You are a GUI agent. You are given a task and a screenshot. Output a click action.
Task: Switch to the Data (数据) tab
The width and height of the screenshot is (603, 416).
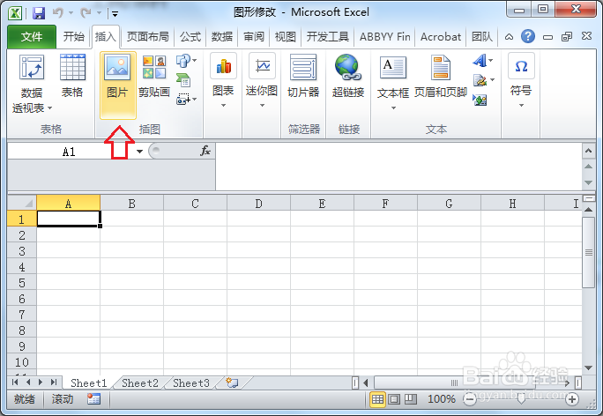(222, 36)
